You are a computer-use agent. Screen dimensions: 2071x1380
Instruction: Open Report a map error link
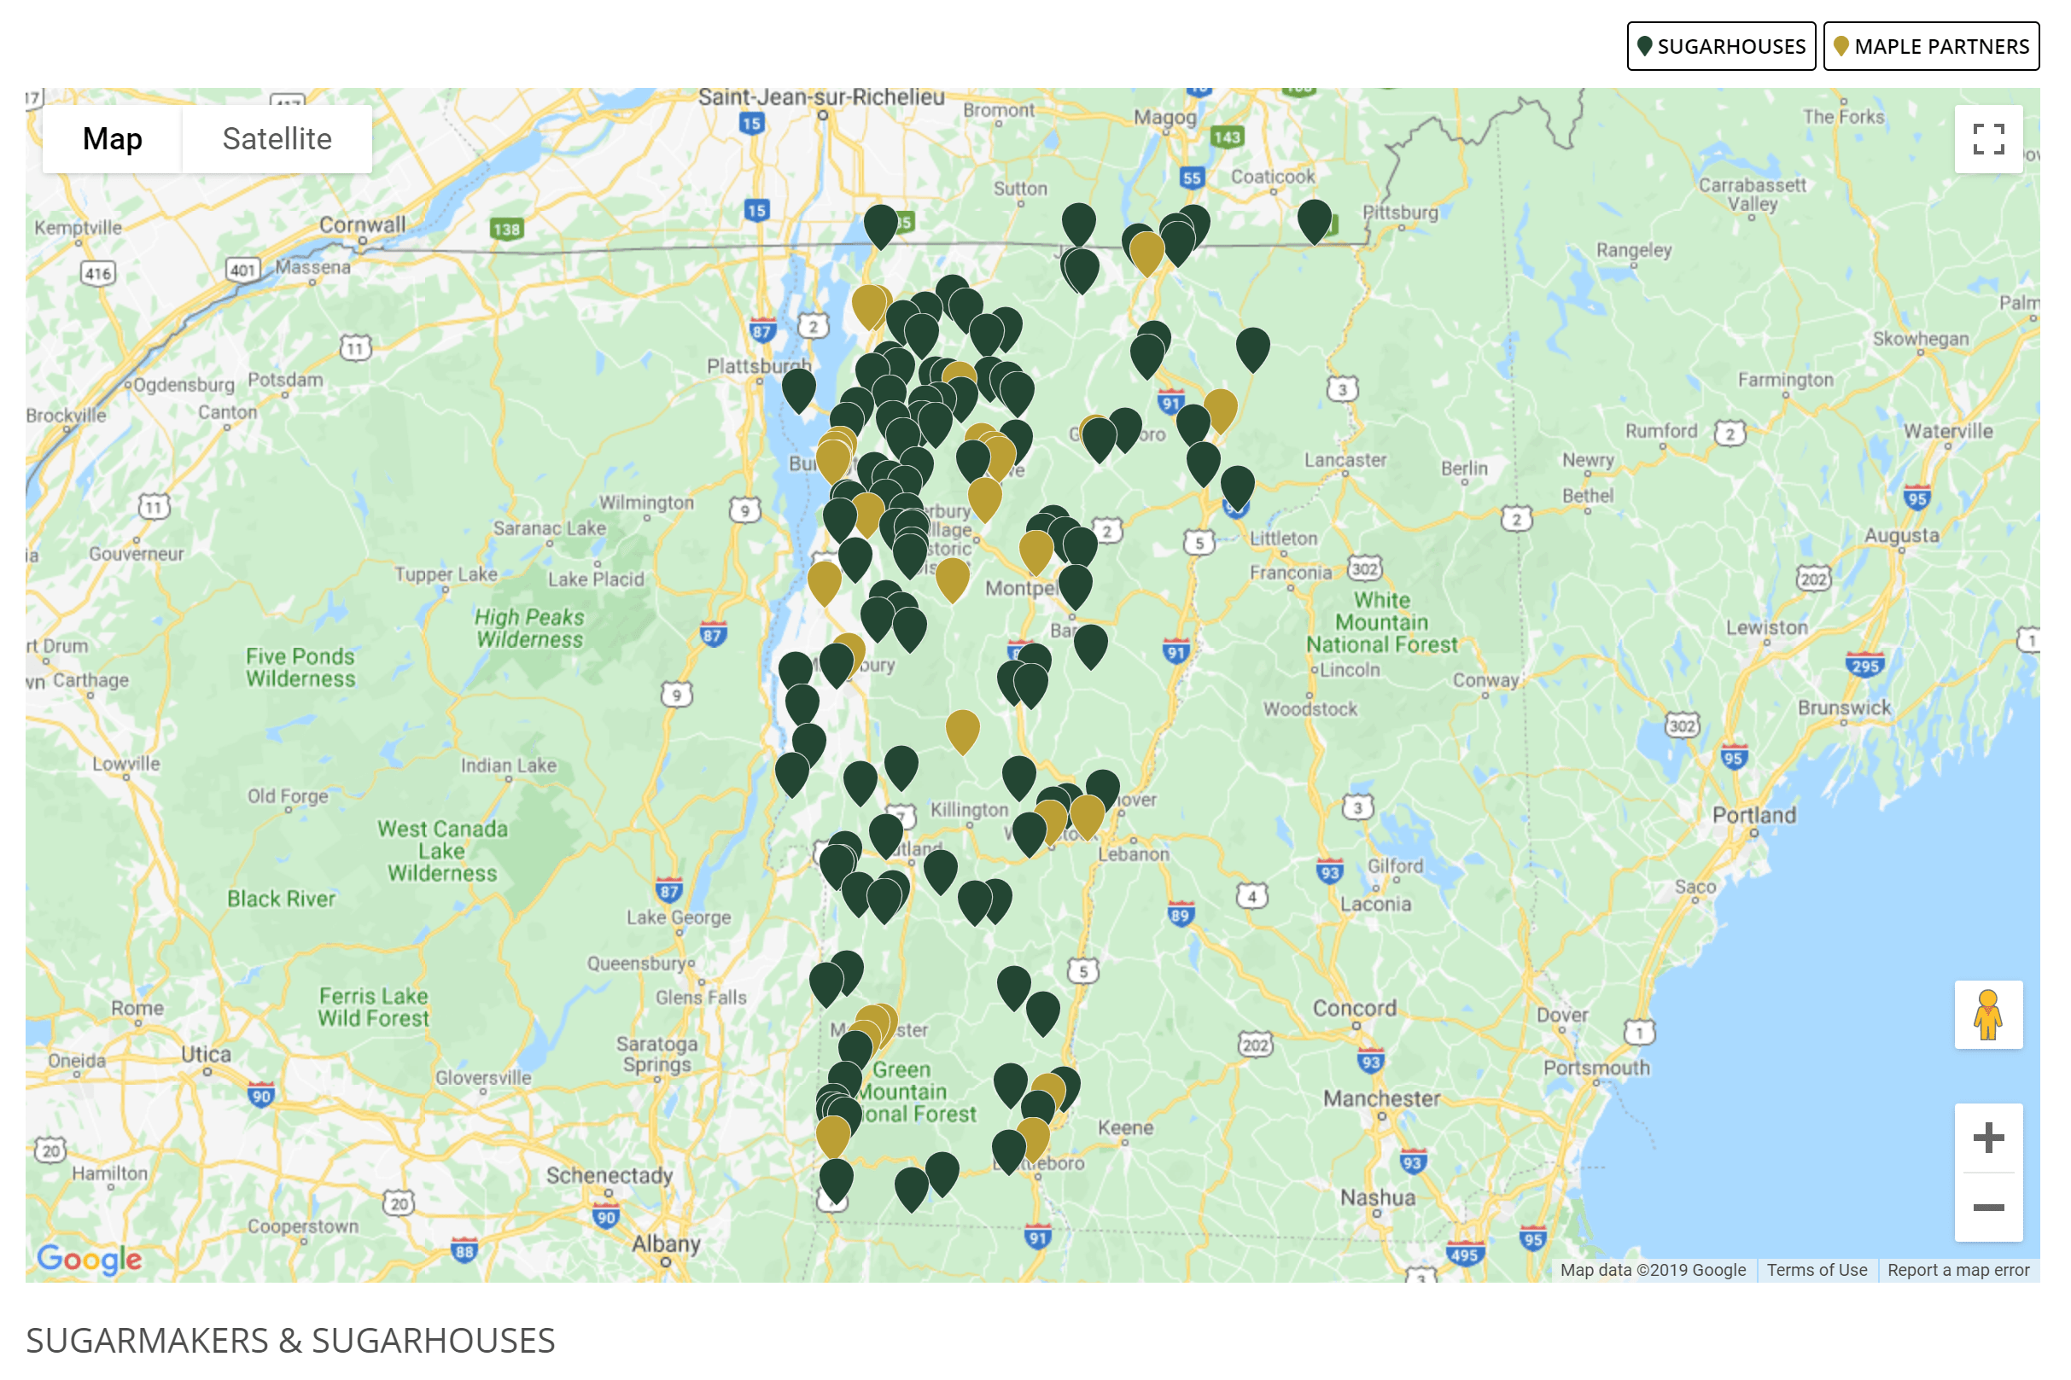(x=1957, y=1269)
